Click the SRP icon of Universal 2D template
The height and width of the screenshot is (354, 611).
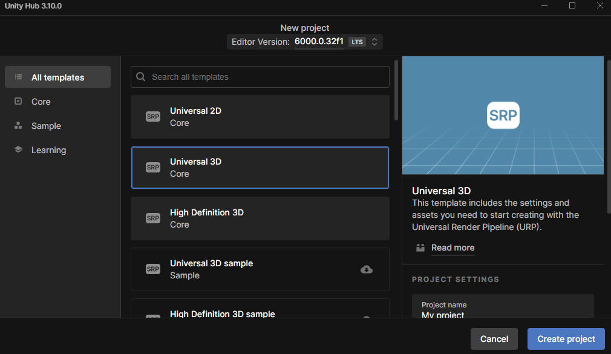click(x=152, y=117)
